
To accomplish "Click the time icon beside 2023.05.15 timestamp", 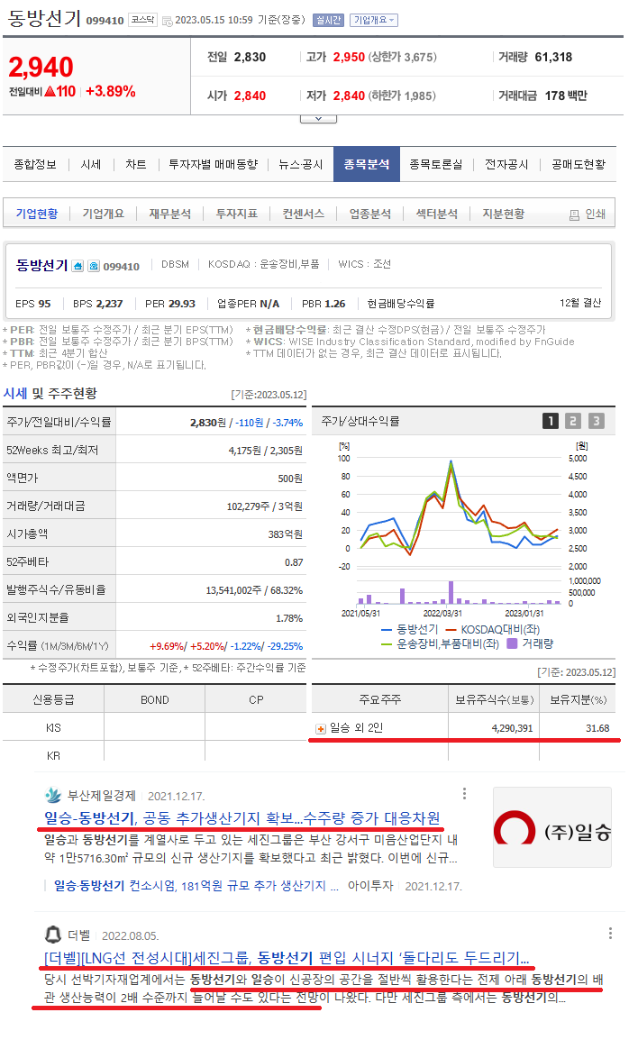I will coord(168,21).
